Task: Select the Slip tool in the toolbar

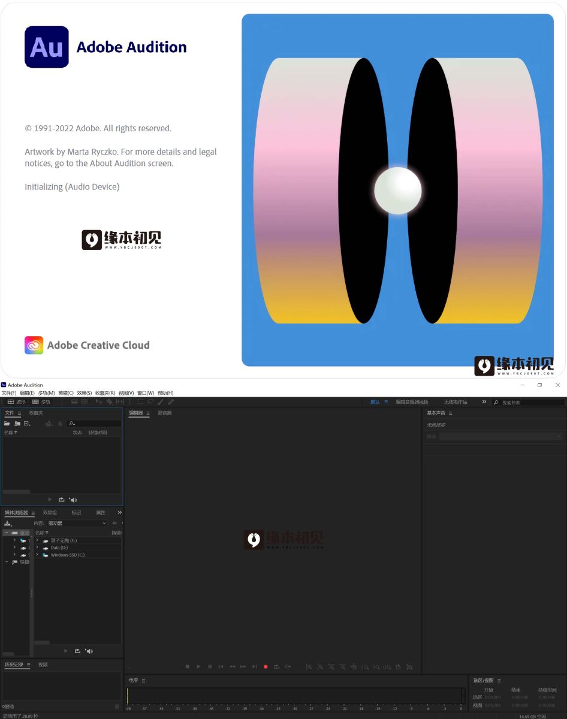Action: (119, 402)
